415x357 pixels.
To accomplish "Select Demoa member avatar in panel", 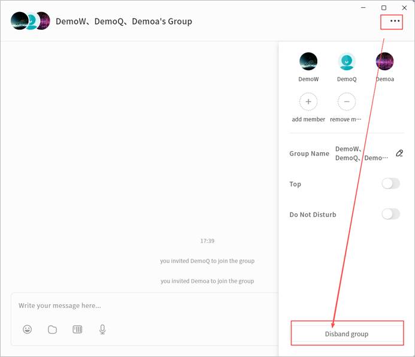I will click(x=384, y=61).
